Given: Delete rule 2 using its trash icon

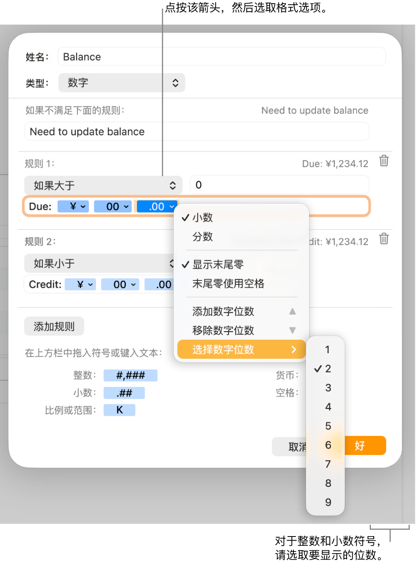Looking at the screenshot, I should coord(384,239).
